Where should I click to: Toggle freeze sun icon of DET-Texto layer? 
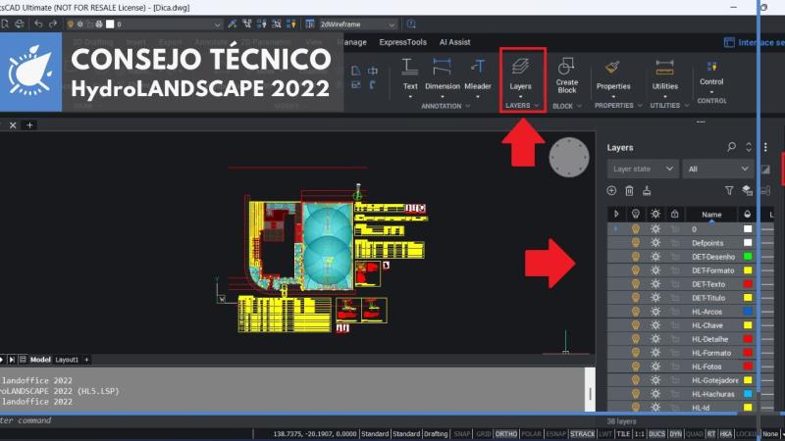click(655, 284)
